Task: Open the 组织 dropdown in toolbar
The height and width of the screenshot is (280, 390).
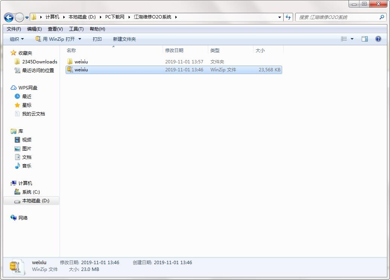Action: 17,39
